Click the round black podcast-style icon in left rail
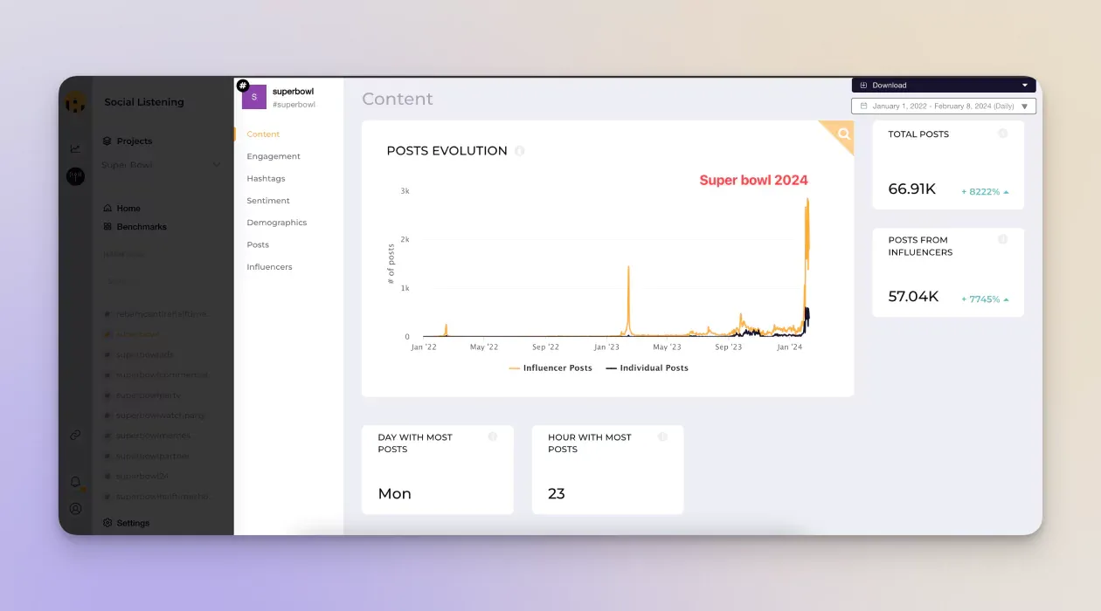 point(75,176)
